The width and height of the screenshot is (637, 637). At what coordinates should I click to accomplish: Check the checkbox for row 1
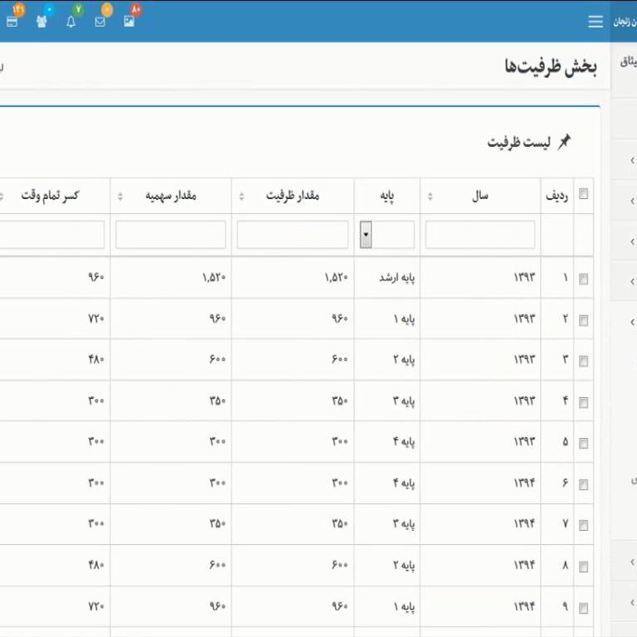pyautogui.click(x=583, y=280)
